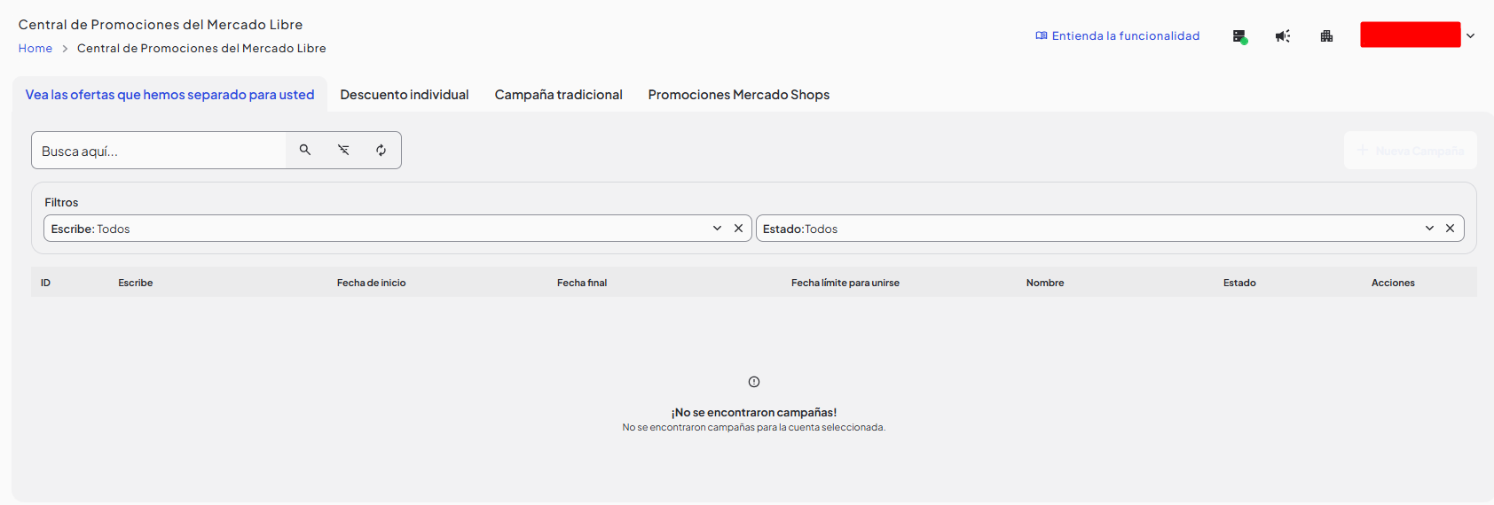Expand the Escribe: Todos dropdown

click(717, 229)
